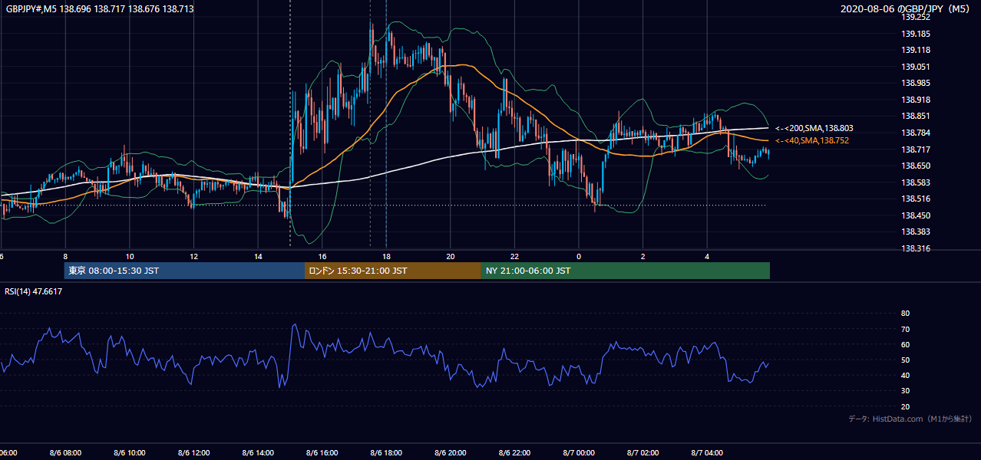981x460 pixels.
Task: Click hour label 4 below price chart
Action: click(707, 257)
